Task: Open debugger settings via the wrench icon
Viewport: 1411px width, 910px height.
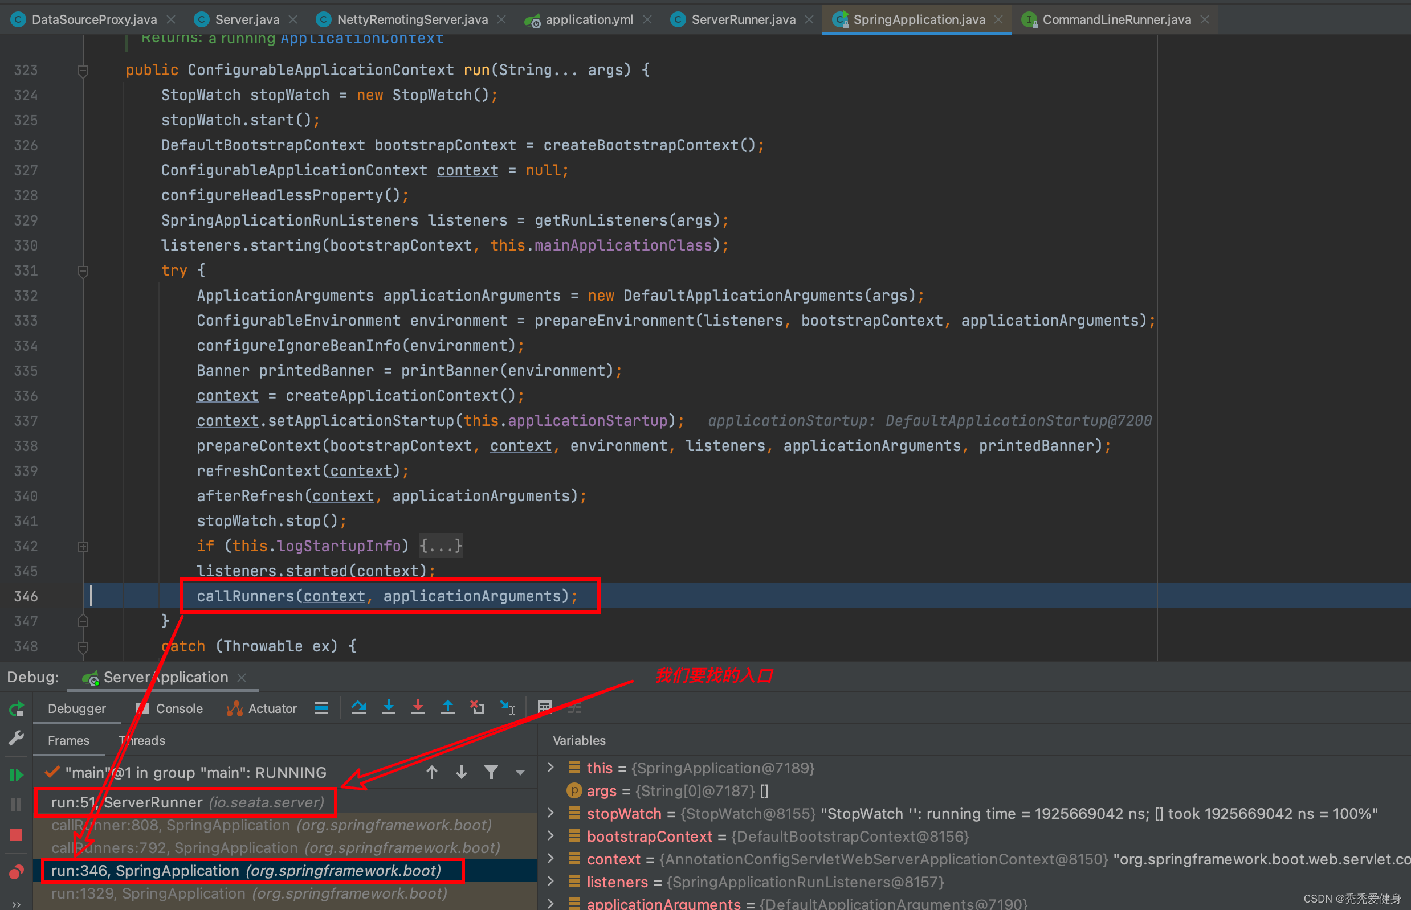Action: point(17,737)
